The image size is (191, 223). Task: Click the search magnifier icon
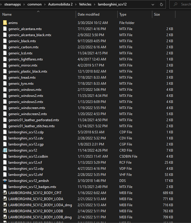coord(176,5)
